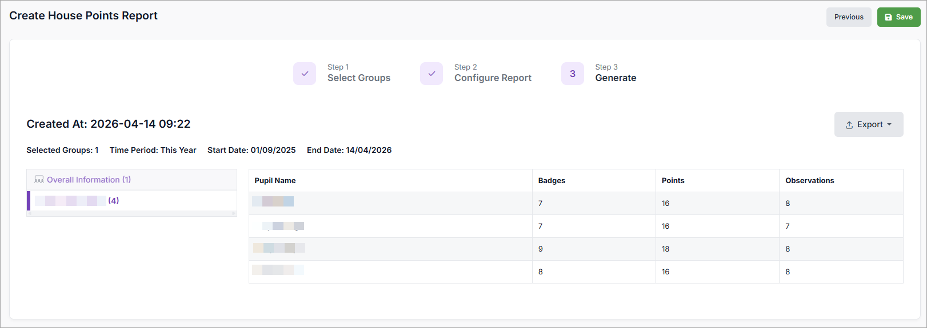Click the Step 1 checkmark icon

(x=305, y=74)
